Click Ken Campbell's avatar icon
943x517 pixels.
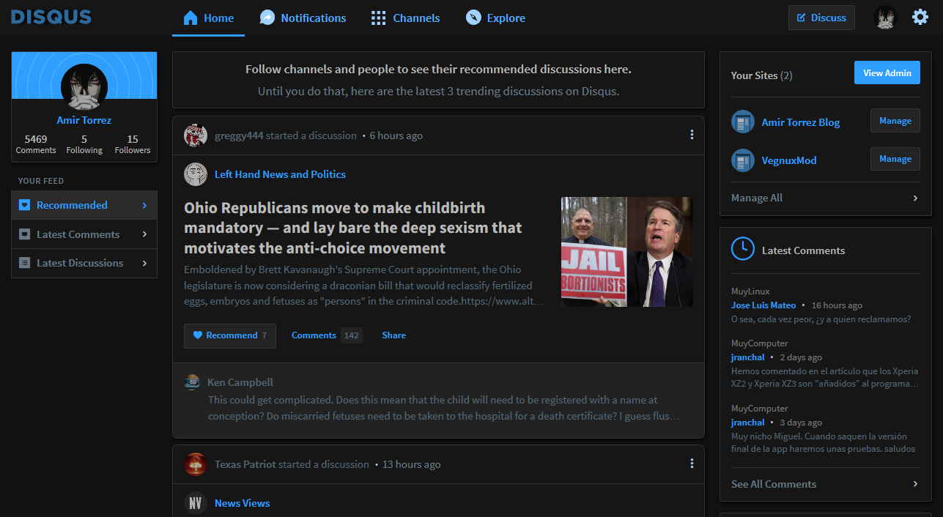[192, 382]
